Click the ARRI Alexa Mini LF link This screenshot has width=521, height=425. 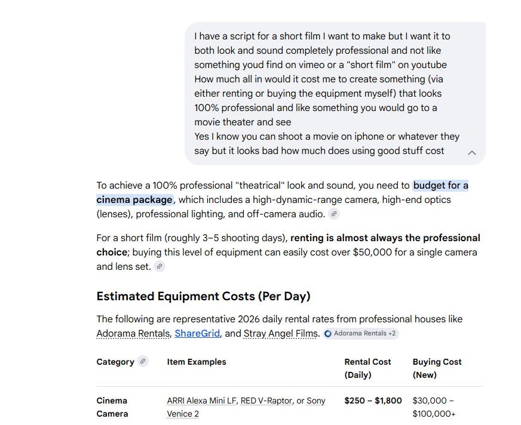pyautogui.click(x=201, y=401)
